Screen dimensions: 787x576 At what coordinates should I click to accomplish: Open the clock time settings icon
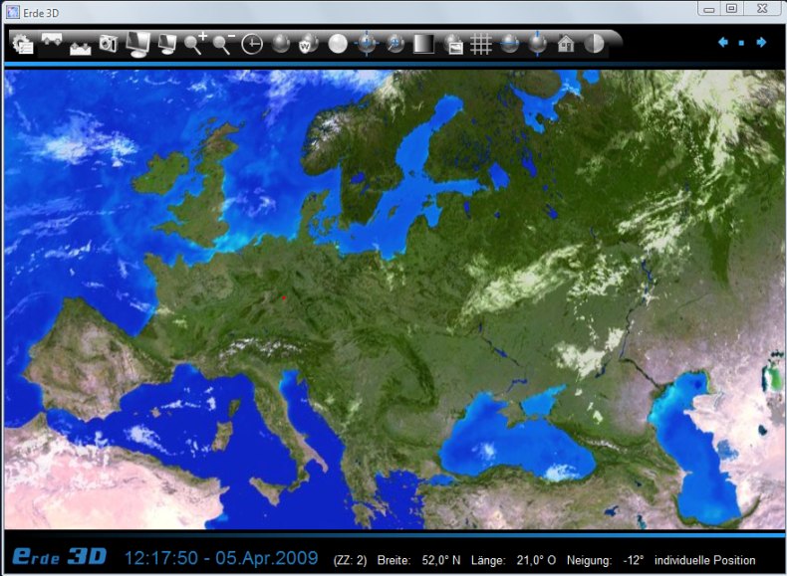coord(252,44)
